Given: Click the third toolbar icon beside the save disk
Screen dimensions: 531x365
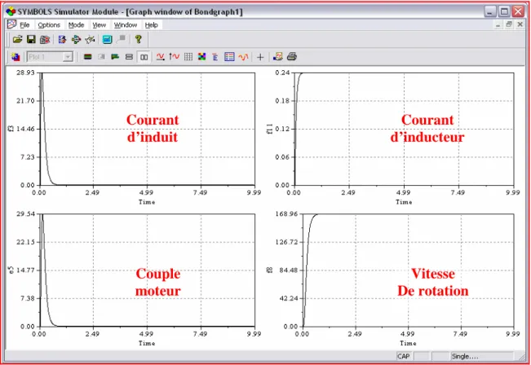Looking at the screenshot, I should pos(45,40).
